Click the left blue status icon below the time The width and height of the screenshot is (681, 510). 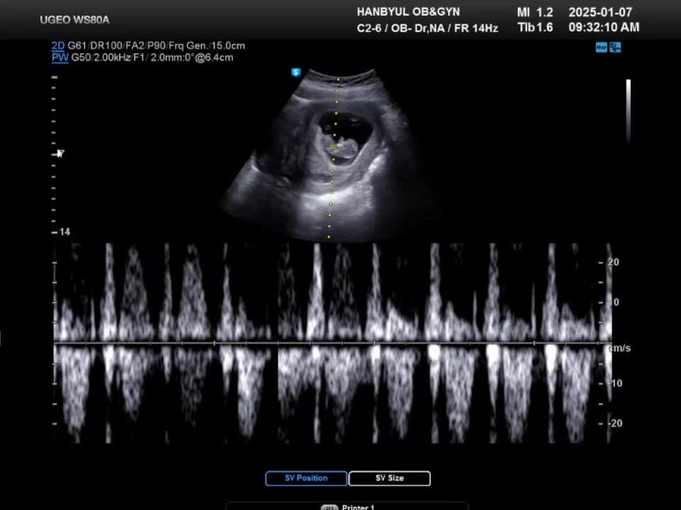601,47
